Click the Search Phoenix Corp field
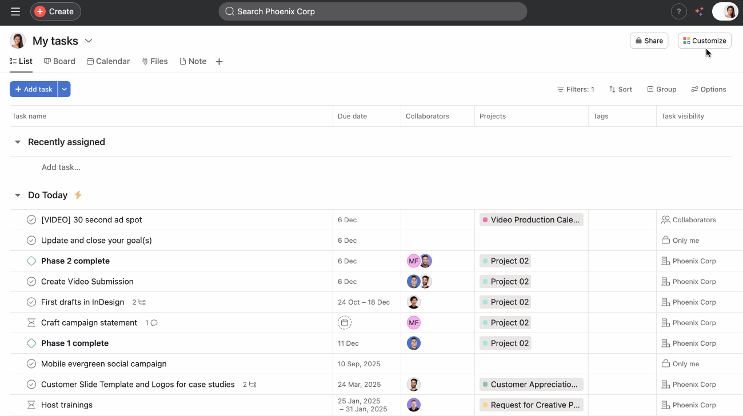Image resolution: width=743 pixels, height=416 pixels. pos(373,11)
